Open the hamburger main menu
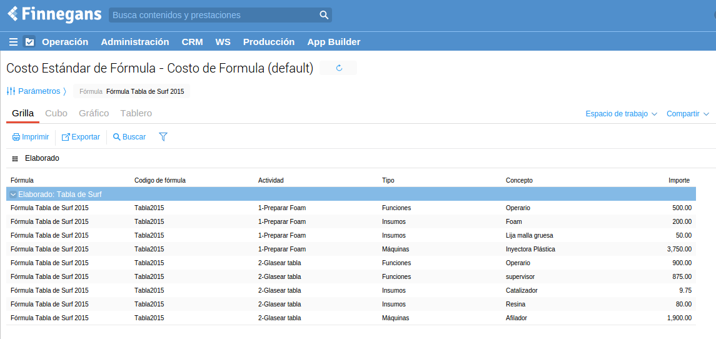 tap(13, 42)
